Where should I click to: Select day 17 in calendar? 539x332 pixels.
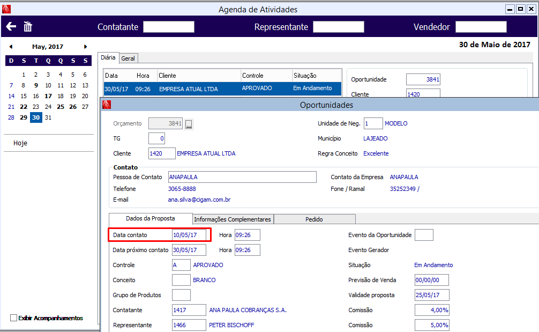click(48, 96)
